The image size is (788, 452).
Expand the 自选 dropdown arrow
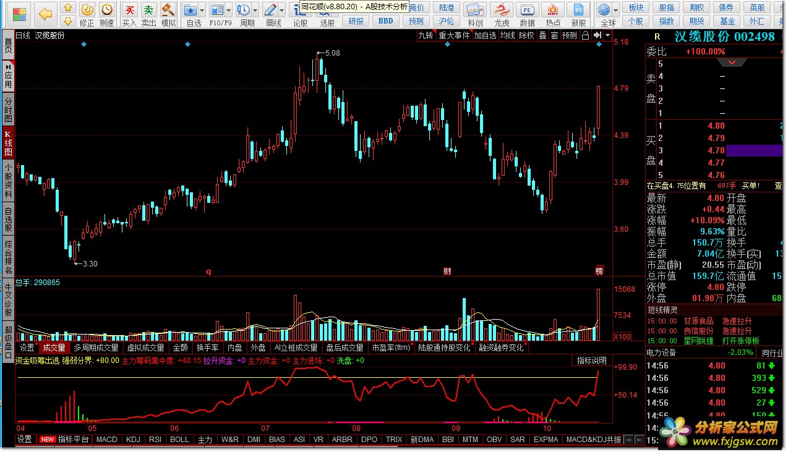(202, 11)
